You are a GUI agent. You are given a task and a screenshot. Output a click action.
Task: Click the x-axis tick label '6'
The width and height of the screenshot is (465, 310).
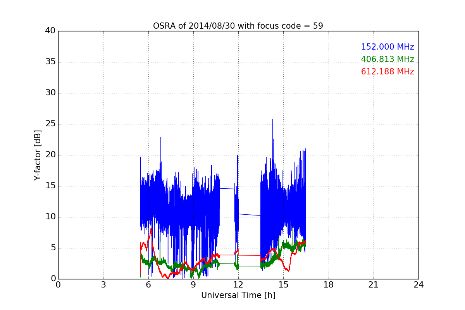click(148, 285)
